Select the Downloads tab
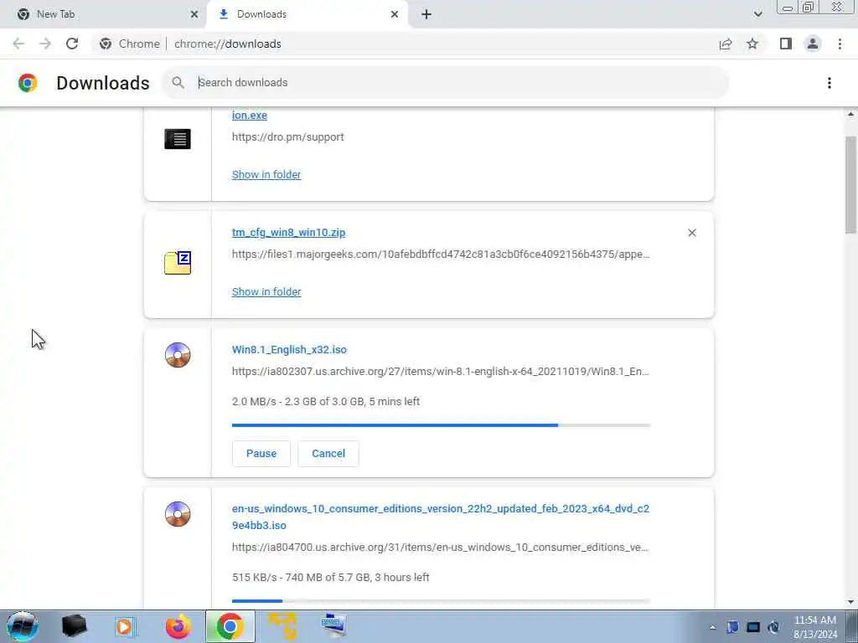The width and height of the screenshot is (858, 643). pos(309,14)
